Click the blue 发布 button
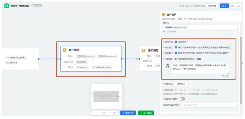245x119 pixels. 224,6
